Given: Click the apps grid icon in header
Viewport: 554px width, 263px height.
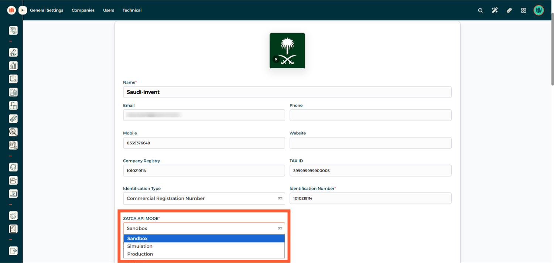Looking at the screenshot, I should (523, 10).
